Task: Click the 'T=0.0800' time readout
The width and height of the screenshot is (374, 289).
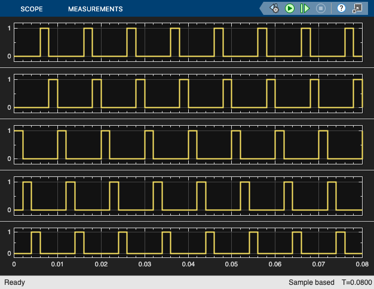Action: tap(357, 282)
